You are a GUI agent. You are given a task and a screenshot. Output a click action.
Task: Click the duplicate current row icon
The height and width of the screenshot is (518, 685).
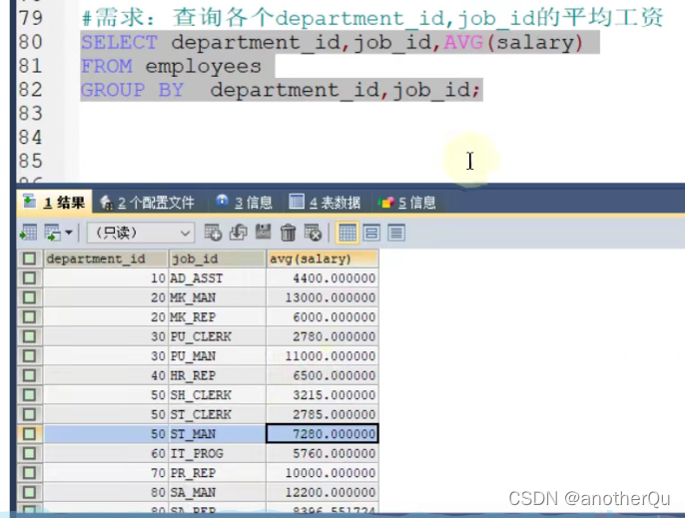238,233
